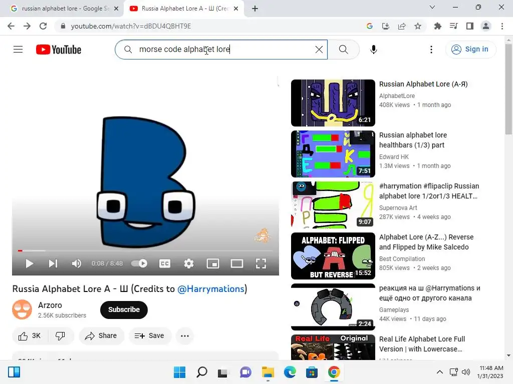The height and width of the screenshot is (384, 513).
Task: Open Chrome extensions puzzle icon
Action: (x=437, y=26)
